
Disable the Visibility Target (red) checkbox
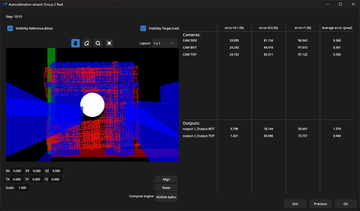(x=143, y=28)
